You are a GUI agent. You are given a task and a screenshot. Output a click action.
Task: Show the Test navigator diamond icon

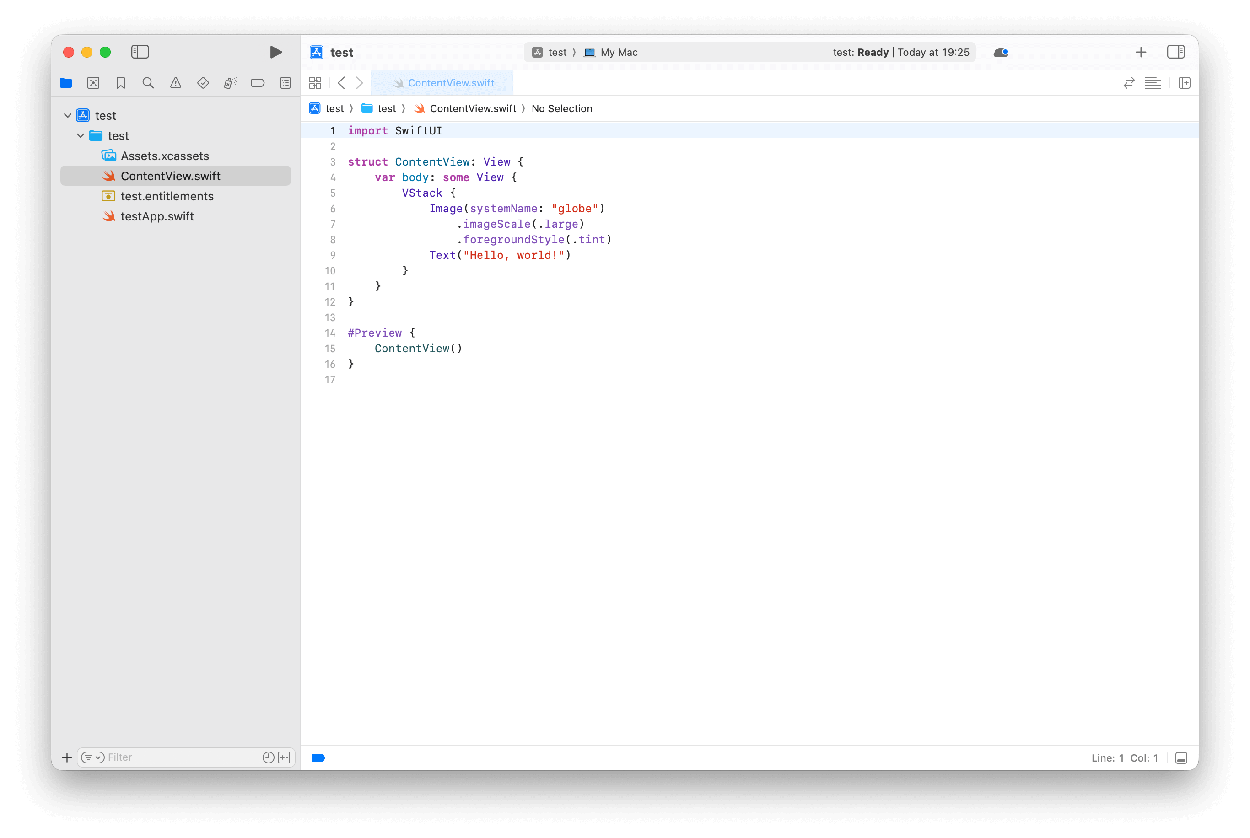(203, 83)
